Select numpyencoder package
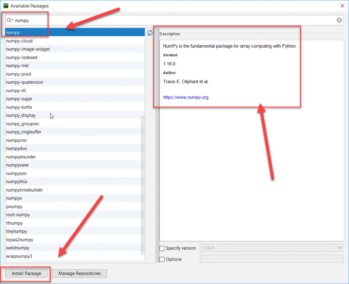Image resolution: width=349 pixels, height=284 pixels. [x=75, y=157]
